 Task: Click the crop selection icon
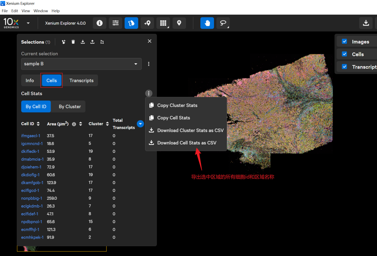coord(102,42)
